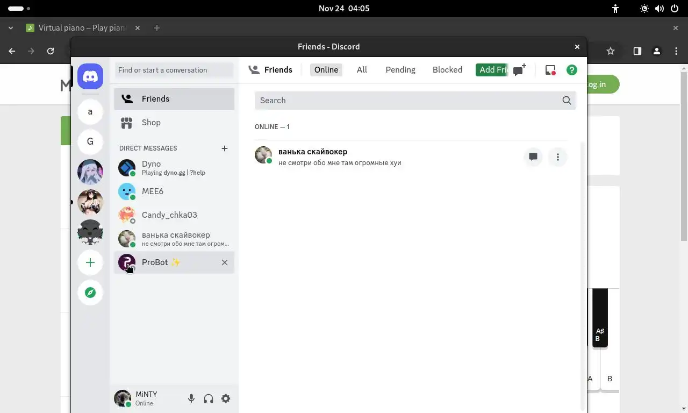
Task: Open the MEE6 direct message
Action: 174,191
